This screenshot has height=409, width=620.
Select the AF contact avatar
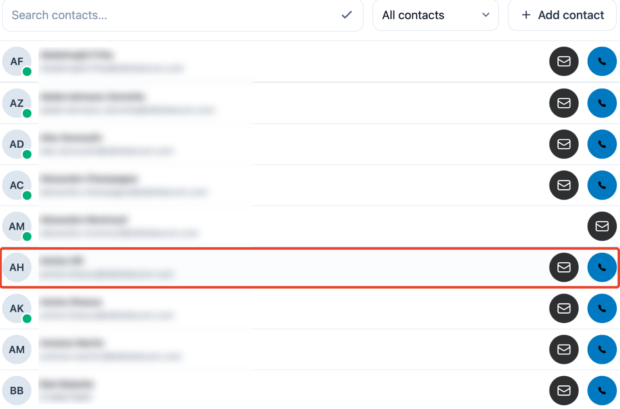17,61
